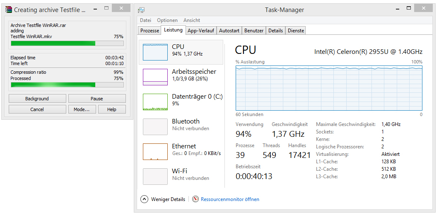
Task: Click the Elapsed time 00:03:42 value
Action: click(x=114, y=58)
